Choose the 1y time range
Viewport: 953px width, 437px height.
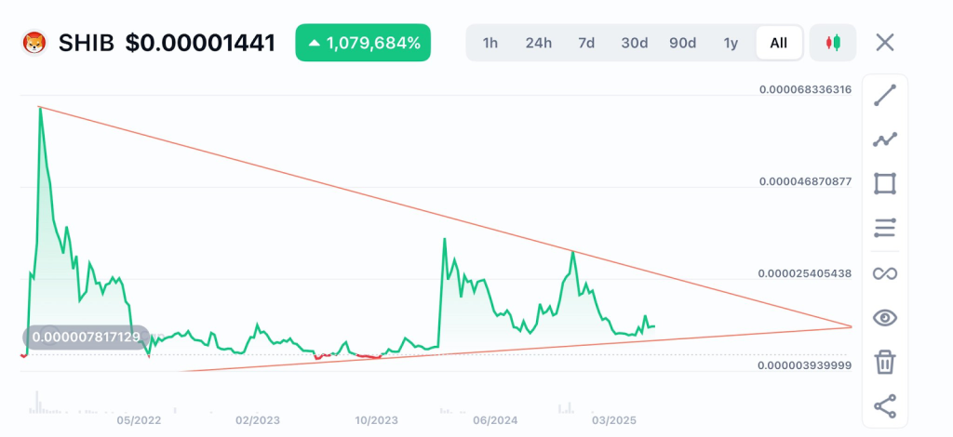click(x=731, y=43)
